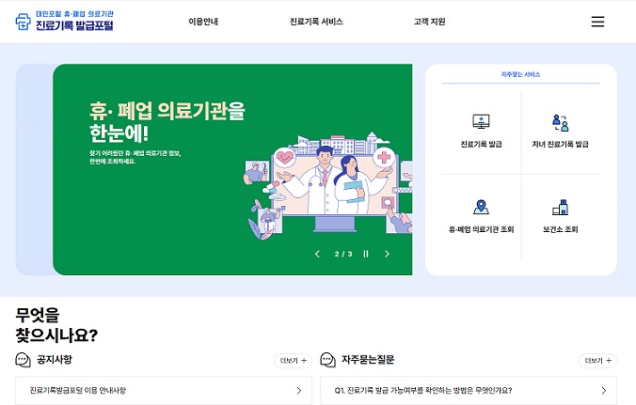The width and height of the screenshot is (636, 405).
Task: Click the 자주묻는질문 speech bubble icon
Action: pyautogui.click(x=328, y=360)
